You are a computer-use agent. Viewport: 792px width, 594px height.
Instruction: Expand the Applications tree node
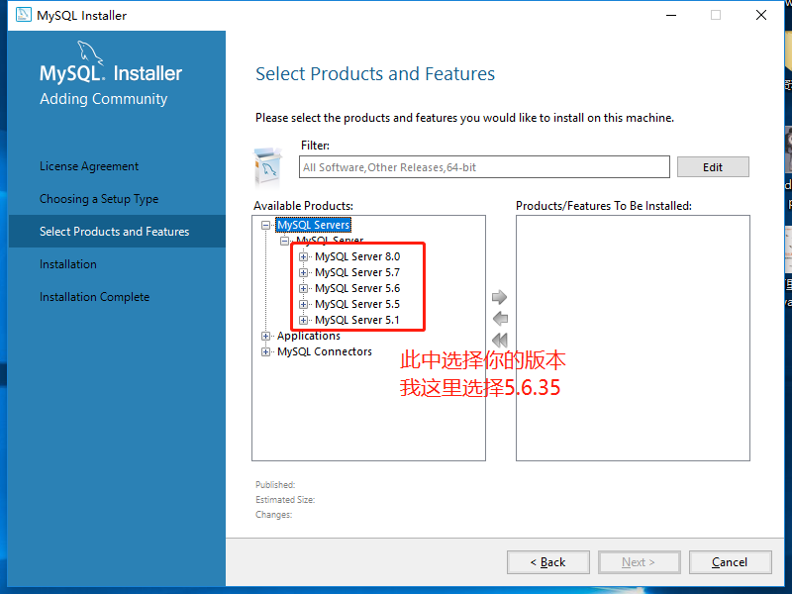(x=265, y=336)
